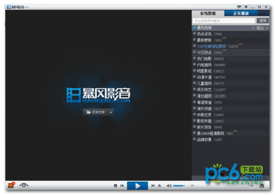Screen dimensions: 275x195
Task: Open the blue 720P cinema link
Action: pyautogui.click(x=211, y=46)
